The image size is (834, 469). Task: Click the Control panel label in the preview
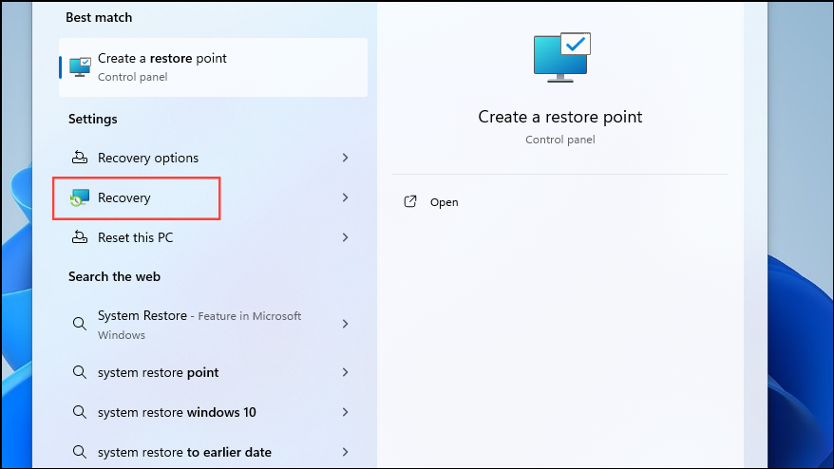click(x=560, y=140)
